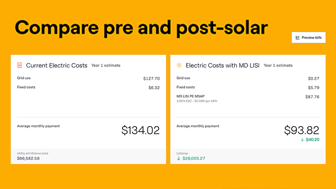336x189 pixels.
Task: Click the $0.27 post-solar grid use value
Action: [x=313, y=79]
